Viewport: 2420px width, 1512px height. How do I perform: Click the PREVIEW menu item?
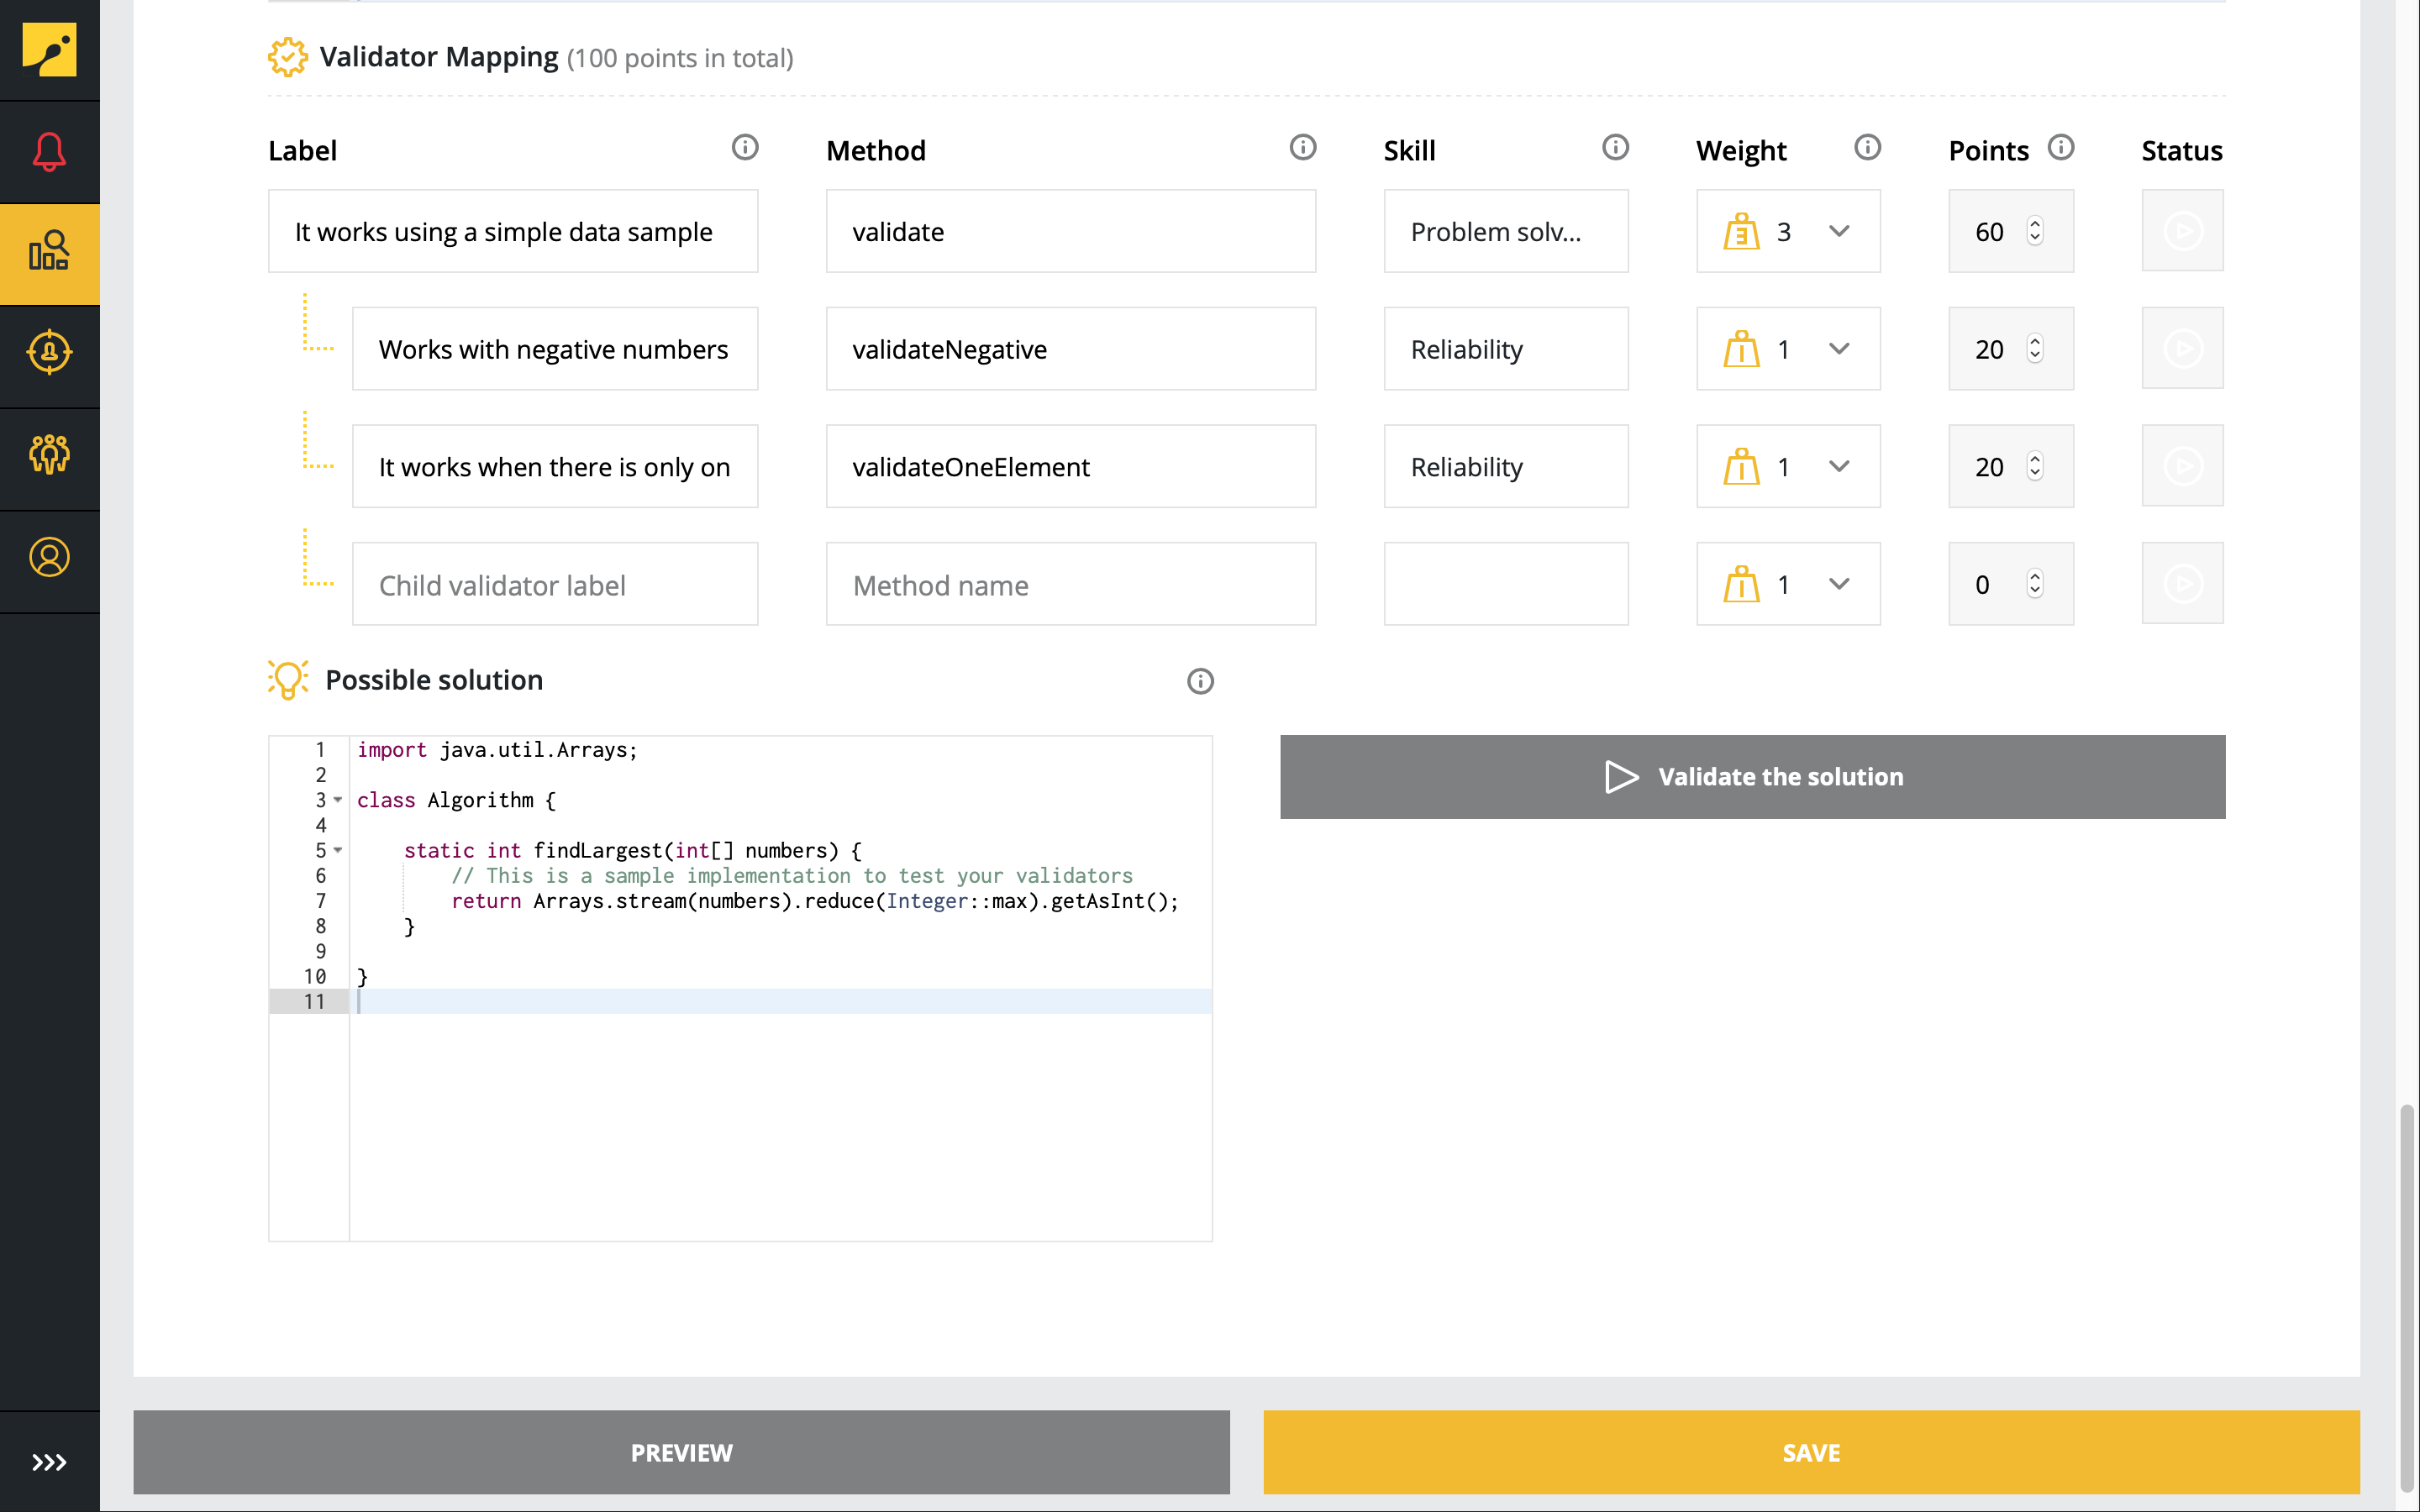click(681, 1451)
